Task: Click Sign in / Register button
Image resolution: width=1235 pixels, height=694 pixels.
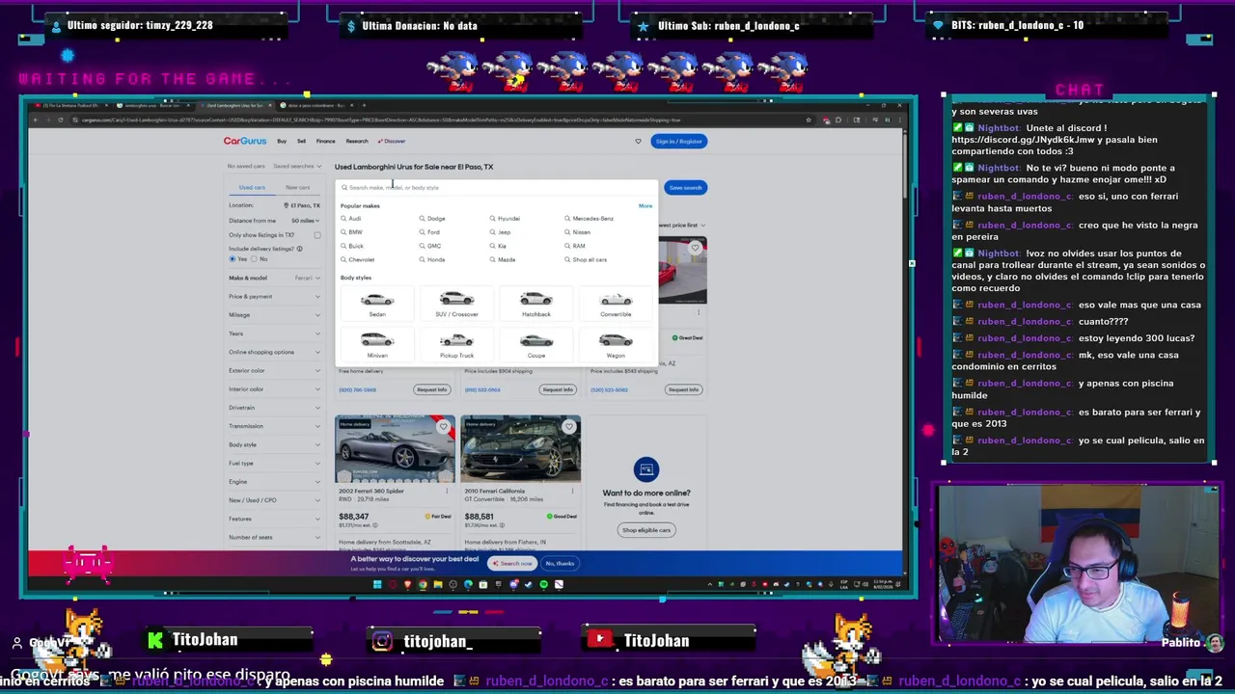Action: click(679, 142)
